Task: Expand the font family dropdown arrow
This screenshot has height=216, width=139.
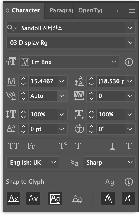Action: coord(130,28)
